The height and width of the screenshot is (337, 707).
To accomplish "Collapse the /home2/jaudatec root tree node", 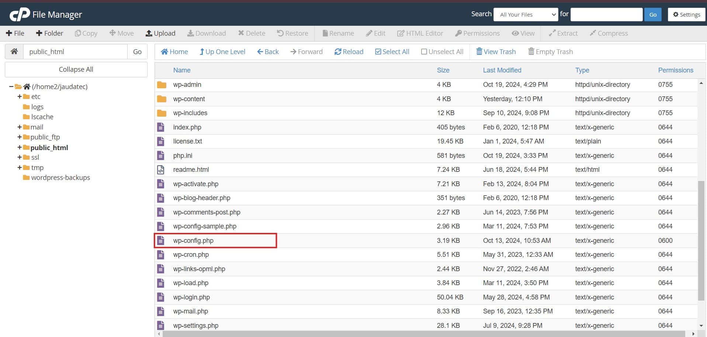I will coord(11,86).
